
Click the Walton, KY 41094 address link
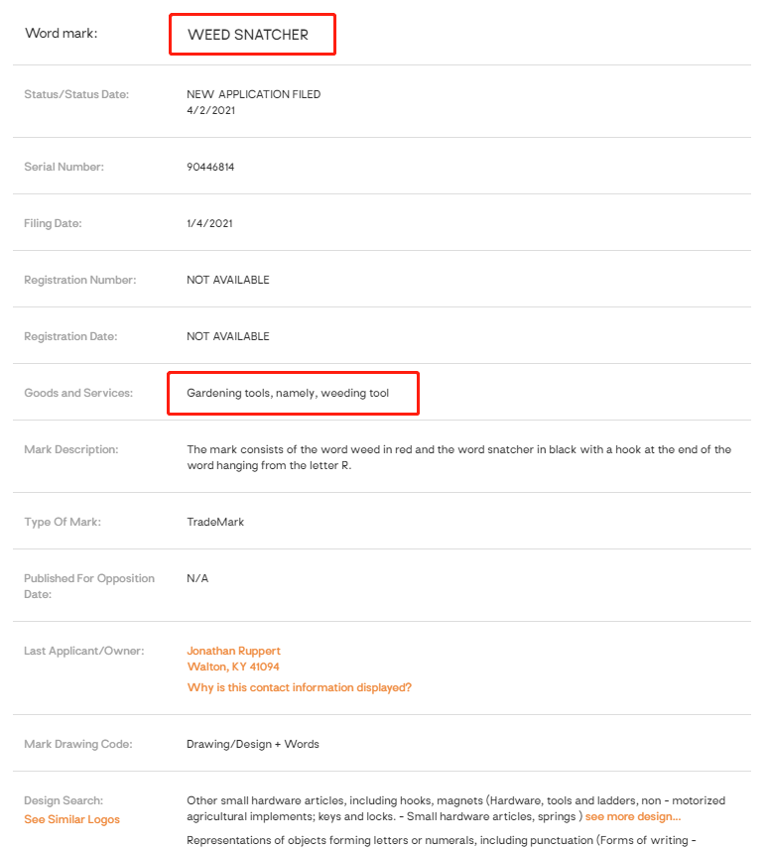click(233, 667)
